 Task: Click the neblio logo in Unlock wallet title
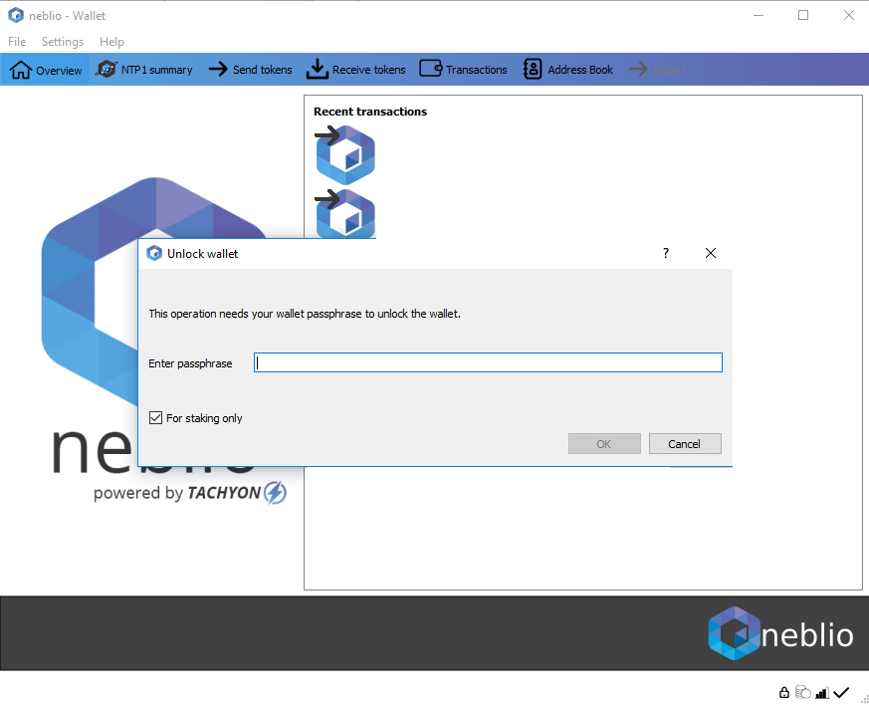(154, 253)
